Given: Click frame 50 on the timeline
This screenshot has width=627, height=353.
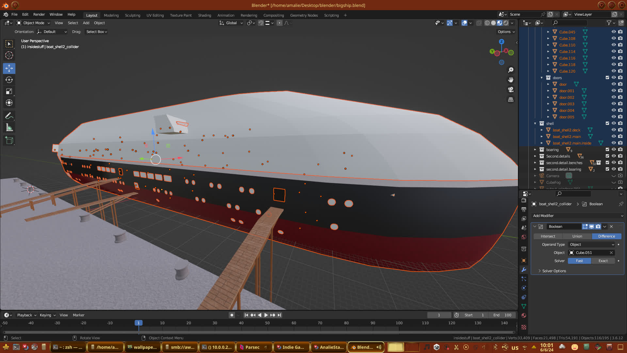Looking at the screenshot, I should [267, 323].
